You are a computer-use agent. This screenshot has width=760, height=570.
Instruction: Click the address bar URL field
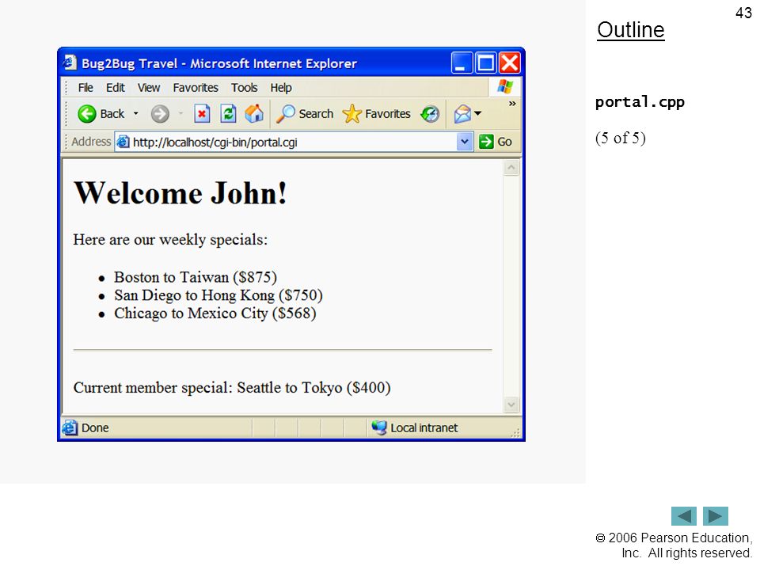(x=286, y=142)
